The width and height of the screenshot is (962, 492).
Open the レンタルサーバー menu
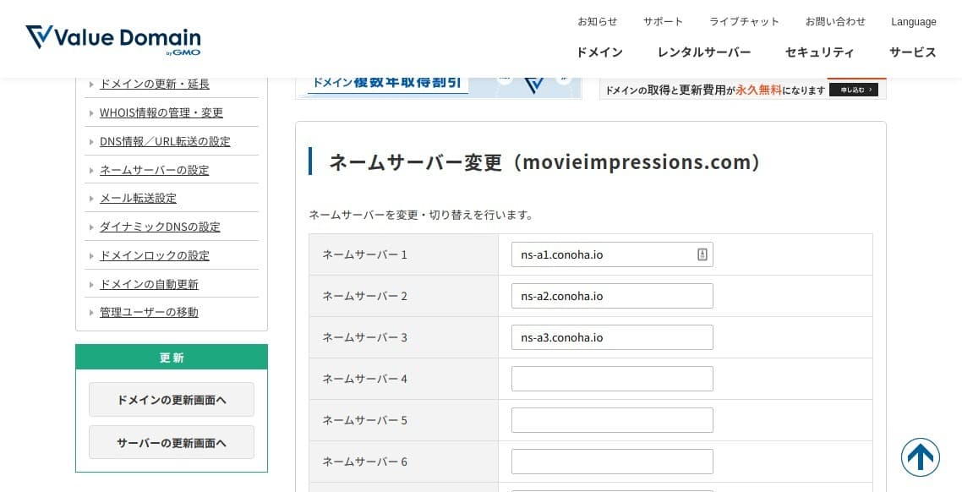coord(703,52)
